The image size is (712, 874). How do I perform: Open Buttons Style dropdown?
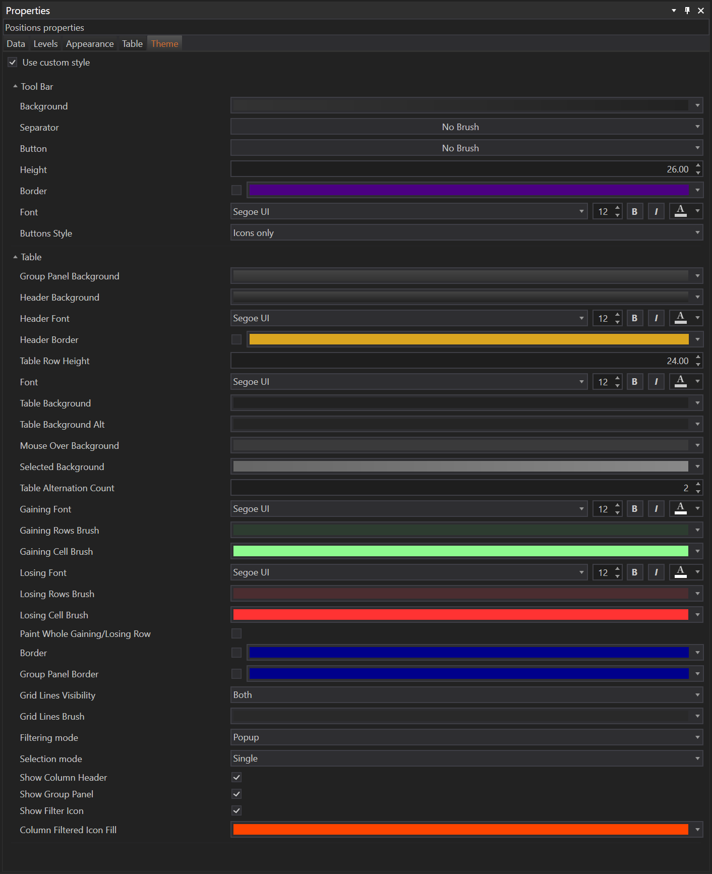coord(466,233)
